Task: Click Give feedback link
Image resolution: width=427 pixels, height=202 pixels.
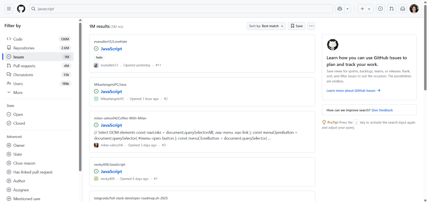Action: tap(382, 110)
